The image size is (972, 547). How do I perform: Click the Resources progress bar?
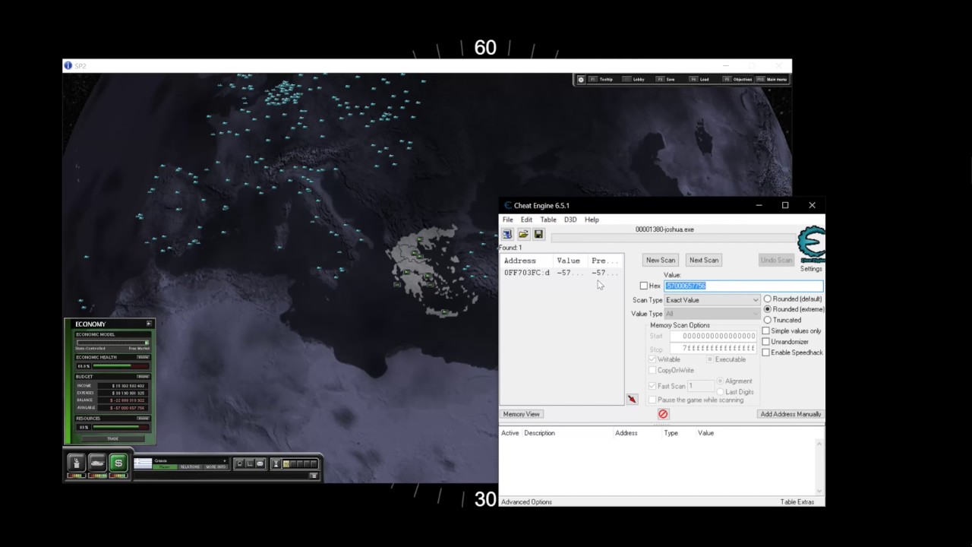tap(121, 427)
